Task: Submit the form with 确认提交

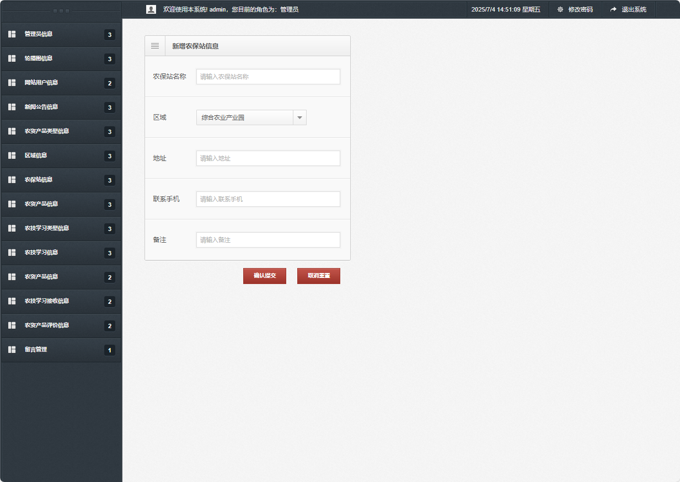Action: 265,276
